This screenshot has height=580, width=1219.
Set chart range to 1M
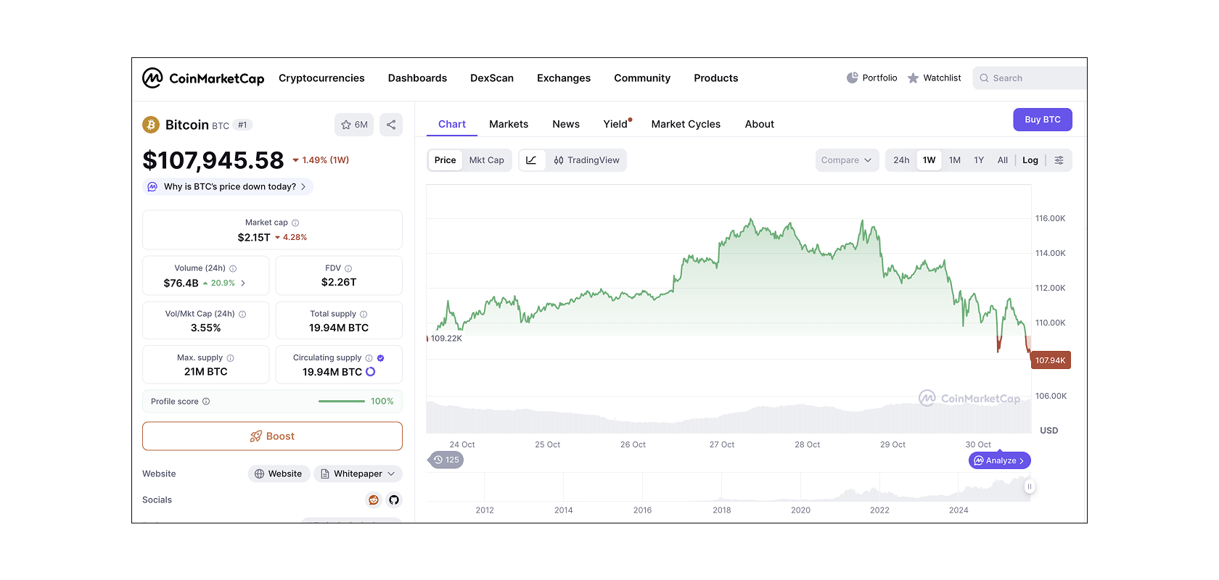(955, 160)
